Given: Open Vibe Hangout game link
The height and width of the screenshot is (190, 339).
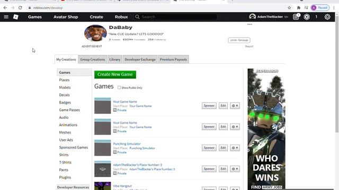Looking at the screenshot, I should [x=122, y=186].
